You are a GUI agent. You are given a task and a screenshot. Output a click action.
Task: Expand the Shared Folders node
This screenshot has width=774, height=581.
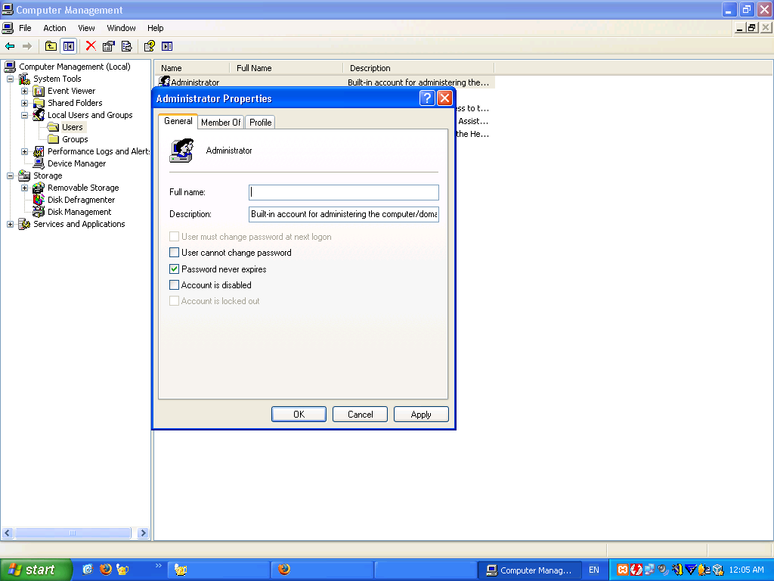point(25,103)
